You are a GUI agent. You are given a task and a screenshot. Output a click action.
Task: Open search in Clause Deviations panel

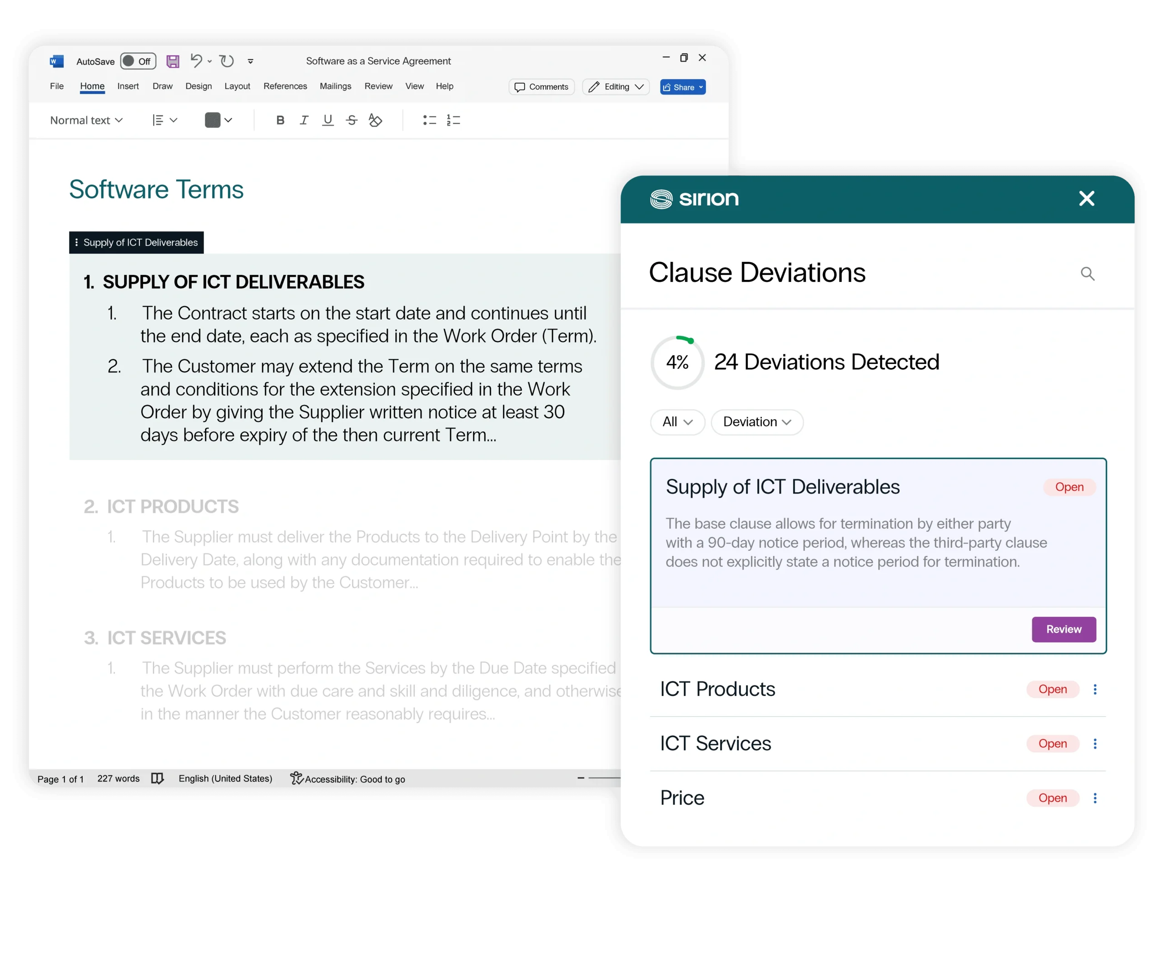[x=1087, y=273]
